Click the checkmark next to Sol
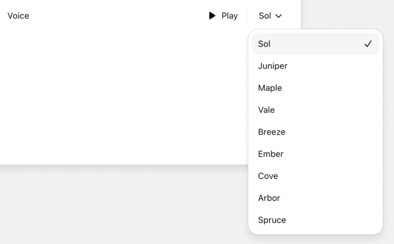Screen dimensions: 394x244 [368, 44]
